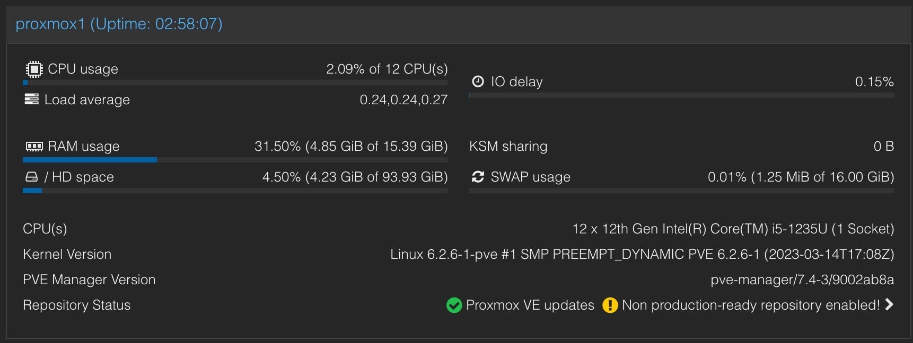The width and height of the screenshot is (913, 343).
Task: Expand repository status chevron arrow
Action: pyautogui.click(x=889, y=304)
